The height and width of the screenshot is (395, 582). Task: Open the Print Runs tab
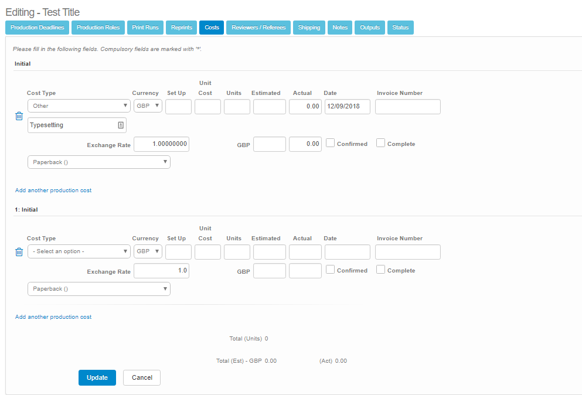[x=145, y=28]
